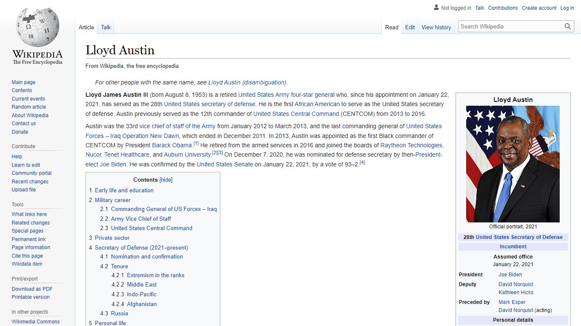Open Lloyd Austin (disambiguation) link
Image resolution: width=581 pixels, height=326 pixels.
click(x=248, y=82)
